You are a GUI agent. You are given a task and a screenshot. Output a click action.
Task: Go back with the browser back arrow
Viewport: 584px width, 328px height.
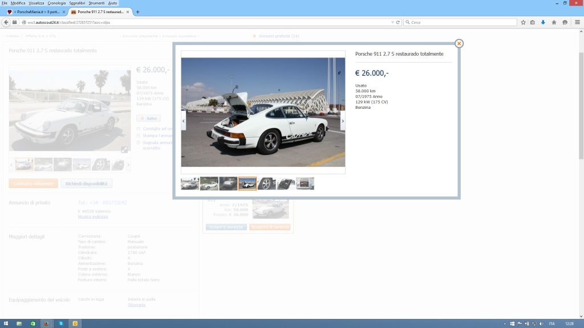tap(6, 22)
